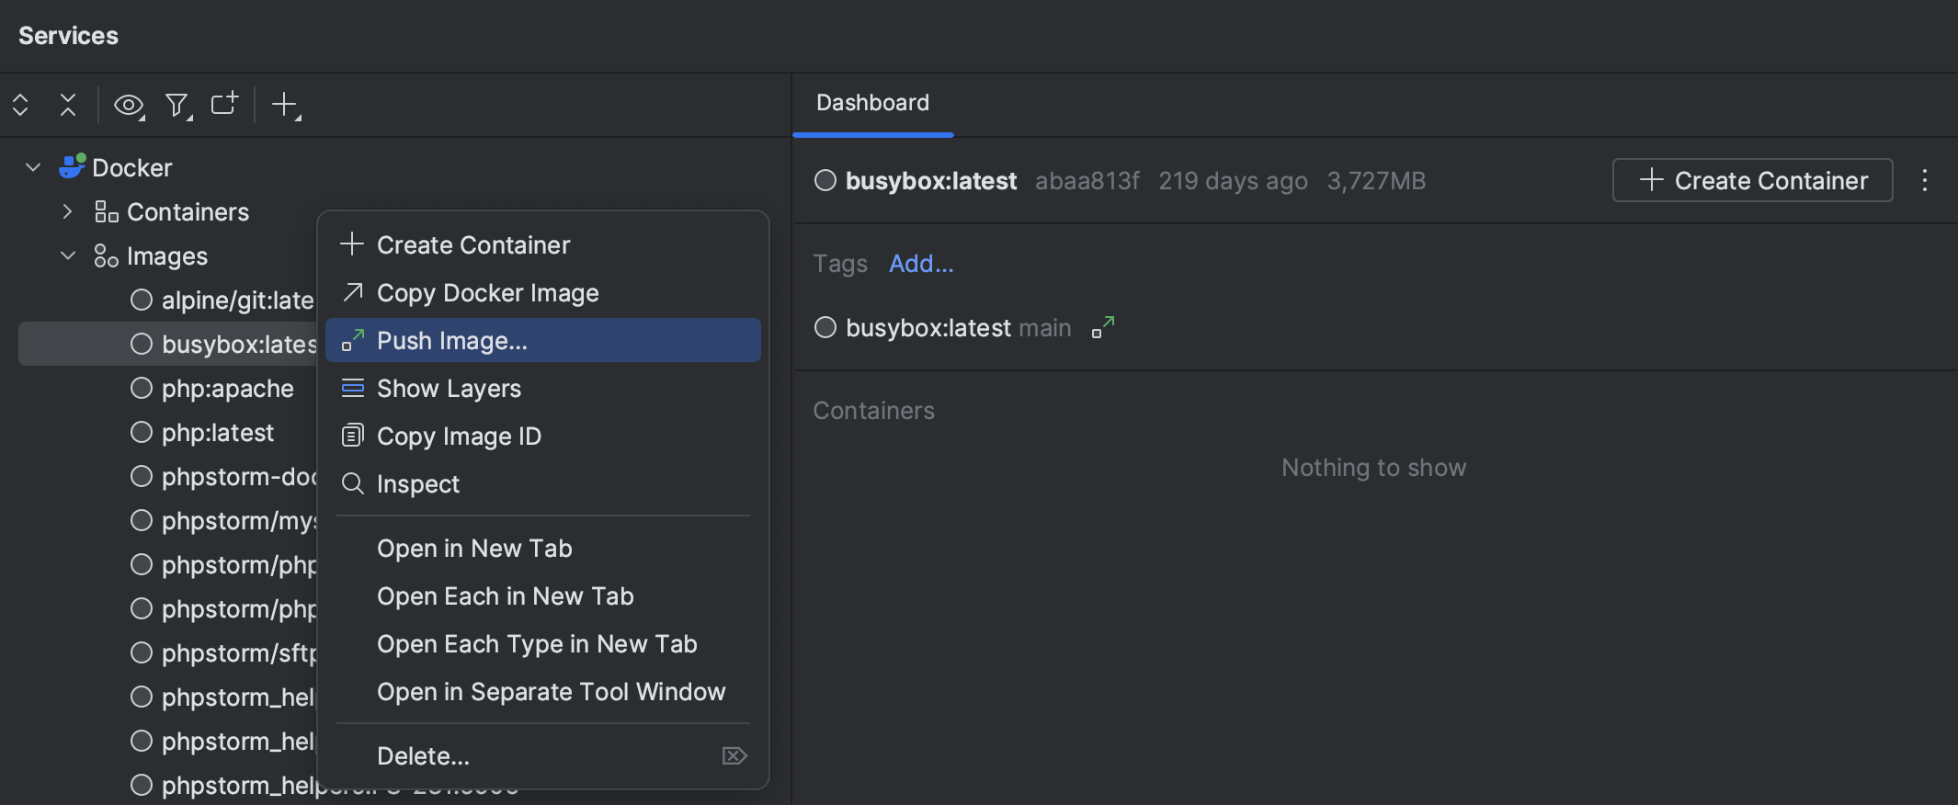This screenshot has width=1958, height=805.
Task: Choose Open in Separate Tool Window
Action: coord(543,691)
